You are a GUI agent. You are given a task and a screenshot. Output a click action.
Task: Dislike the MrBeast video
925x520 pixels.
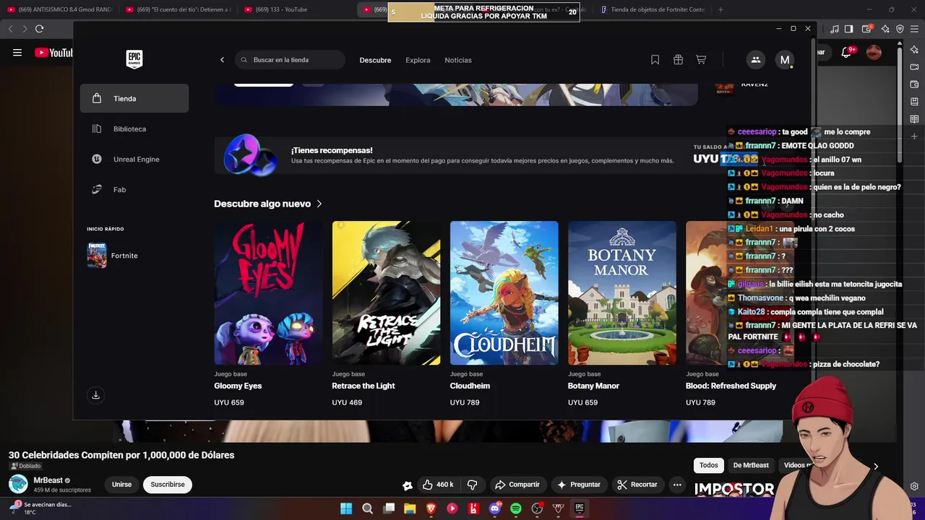(473, 485)
